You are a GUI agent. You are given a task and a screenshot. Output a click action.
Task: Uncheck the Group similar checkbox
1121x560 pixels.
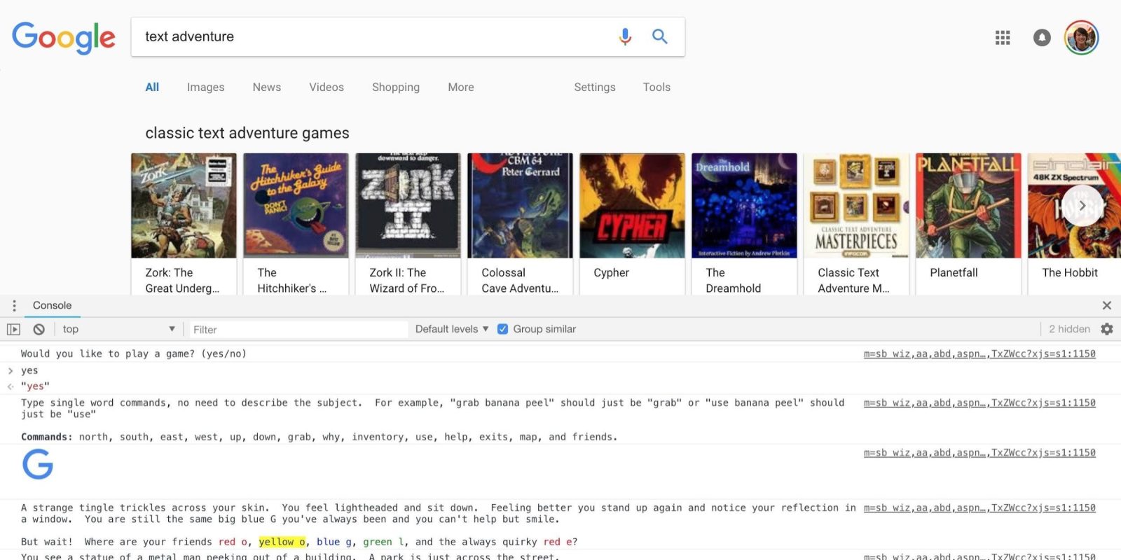[502, 329]
